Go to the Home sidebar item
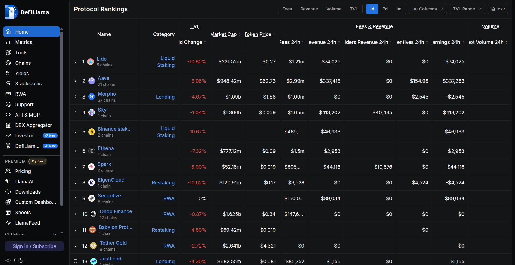The image size is (515, 265). pos(31,32)
